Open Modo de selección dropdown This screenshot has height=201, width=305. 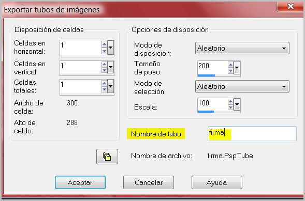pyautogui.click(x=242, y=86)
